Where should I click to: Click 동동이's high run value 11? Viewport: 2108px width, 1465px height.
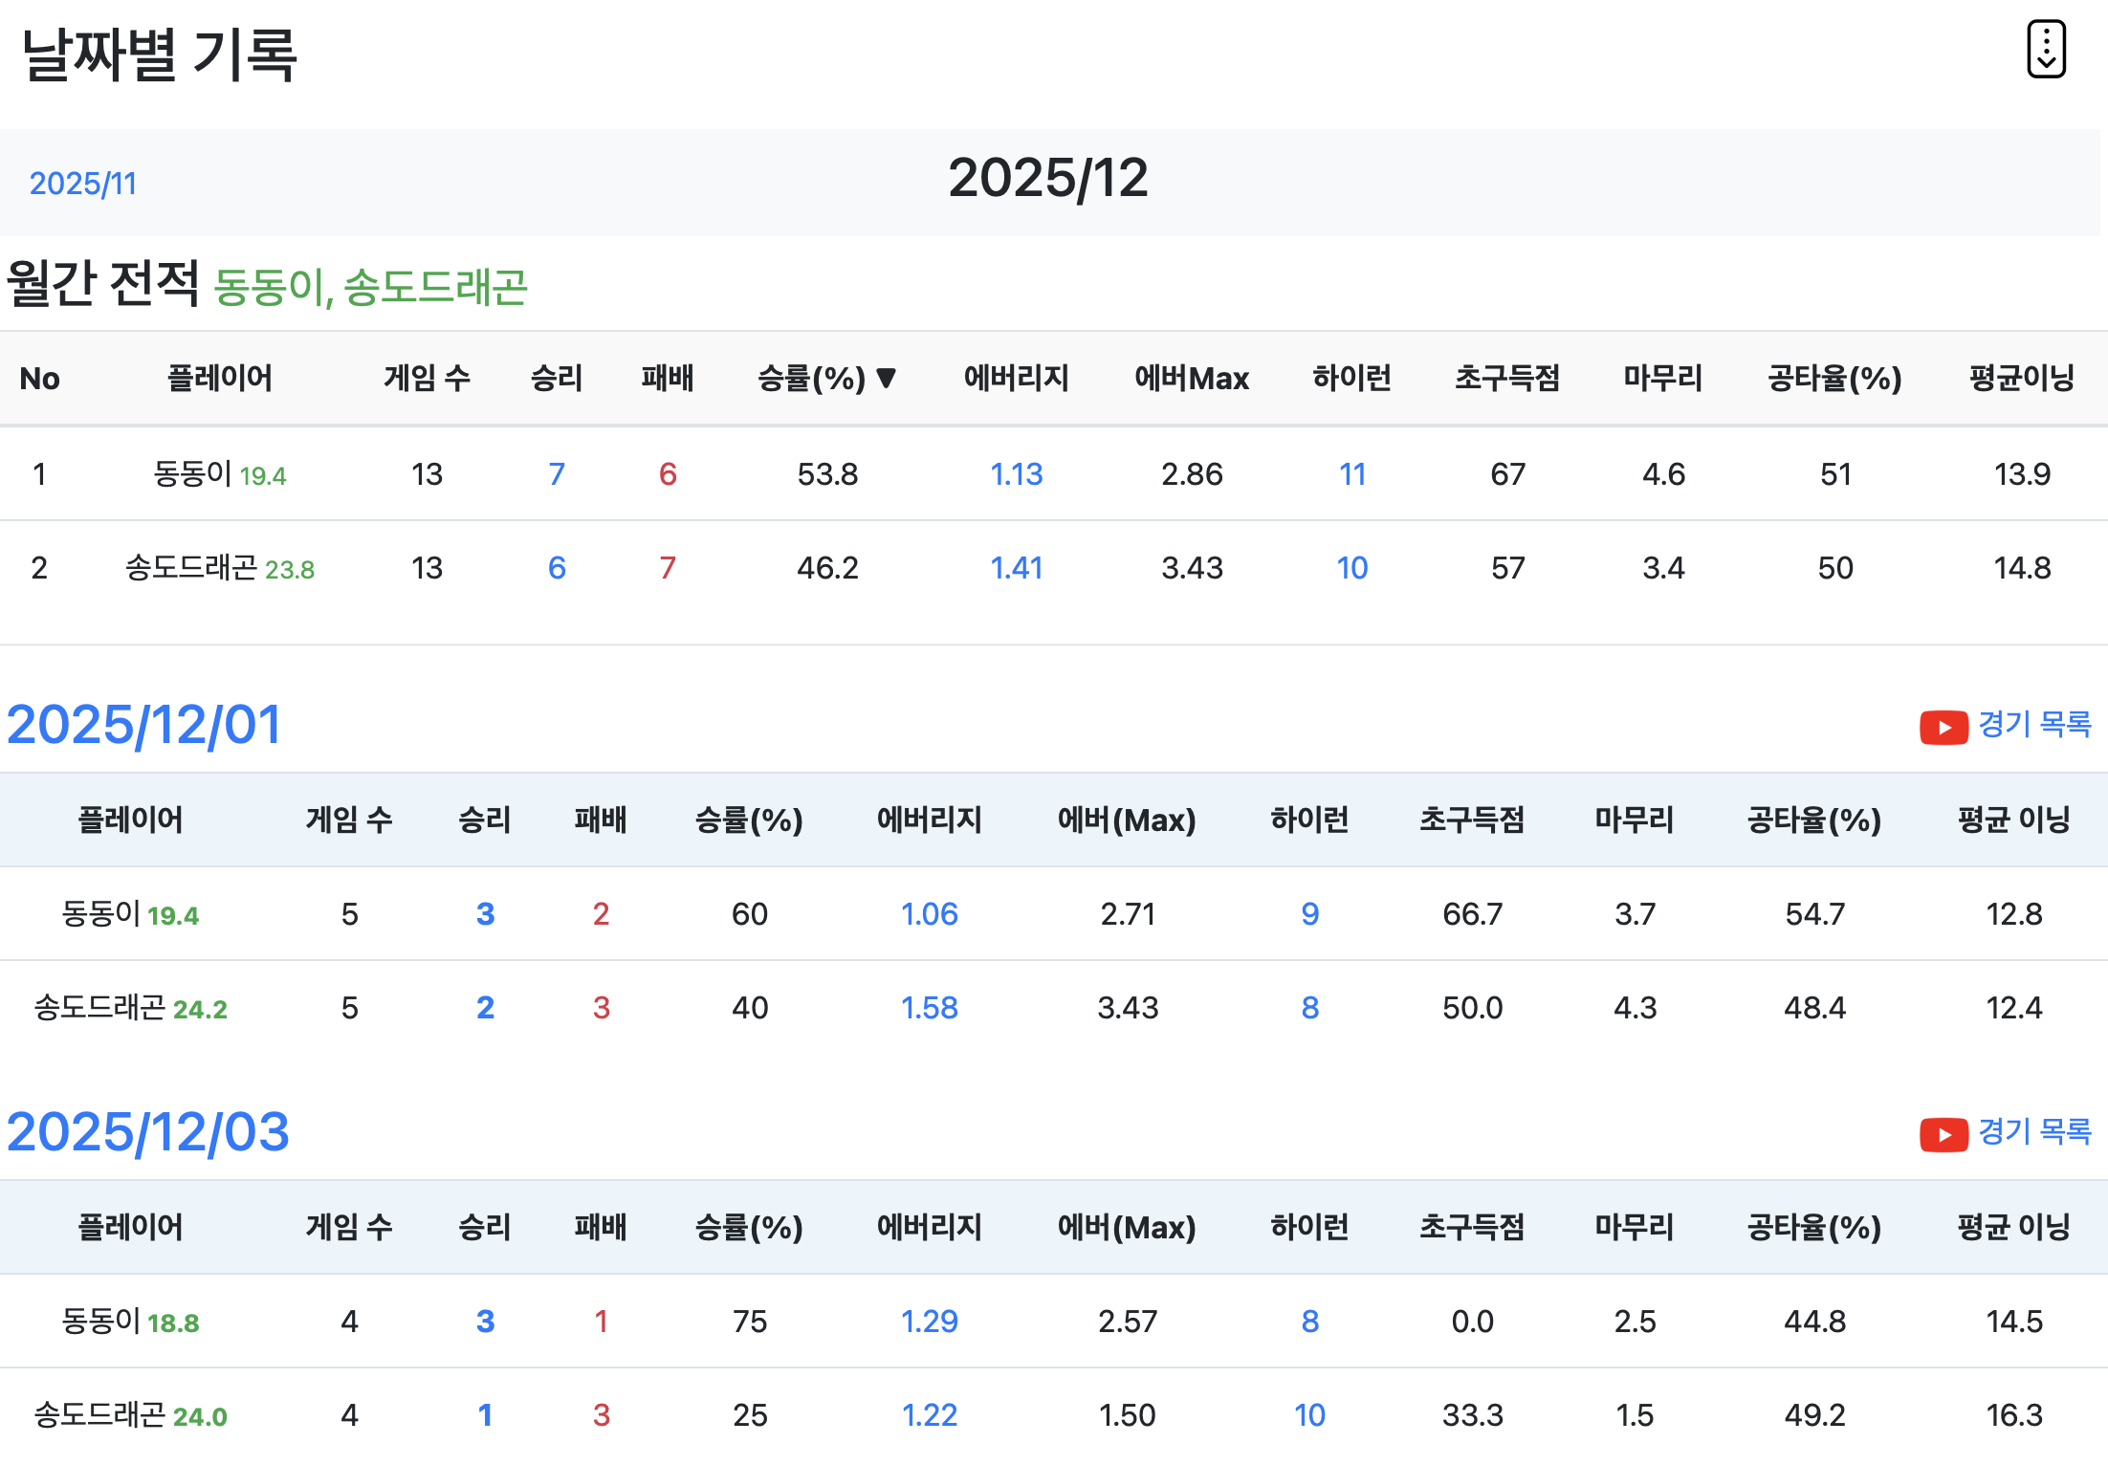[x=1352, y=473]
